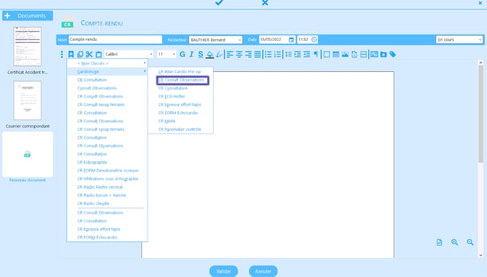The width and height of the screenshot is (487, 277).
Task: Click the single page view icon near zoom
Action: 439,242
